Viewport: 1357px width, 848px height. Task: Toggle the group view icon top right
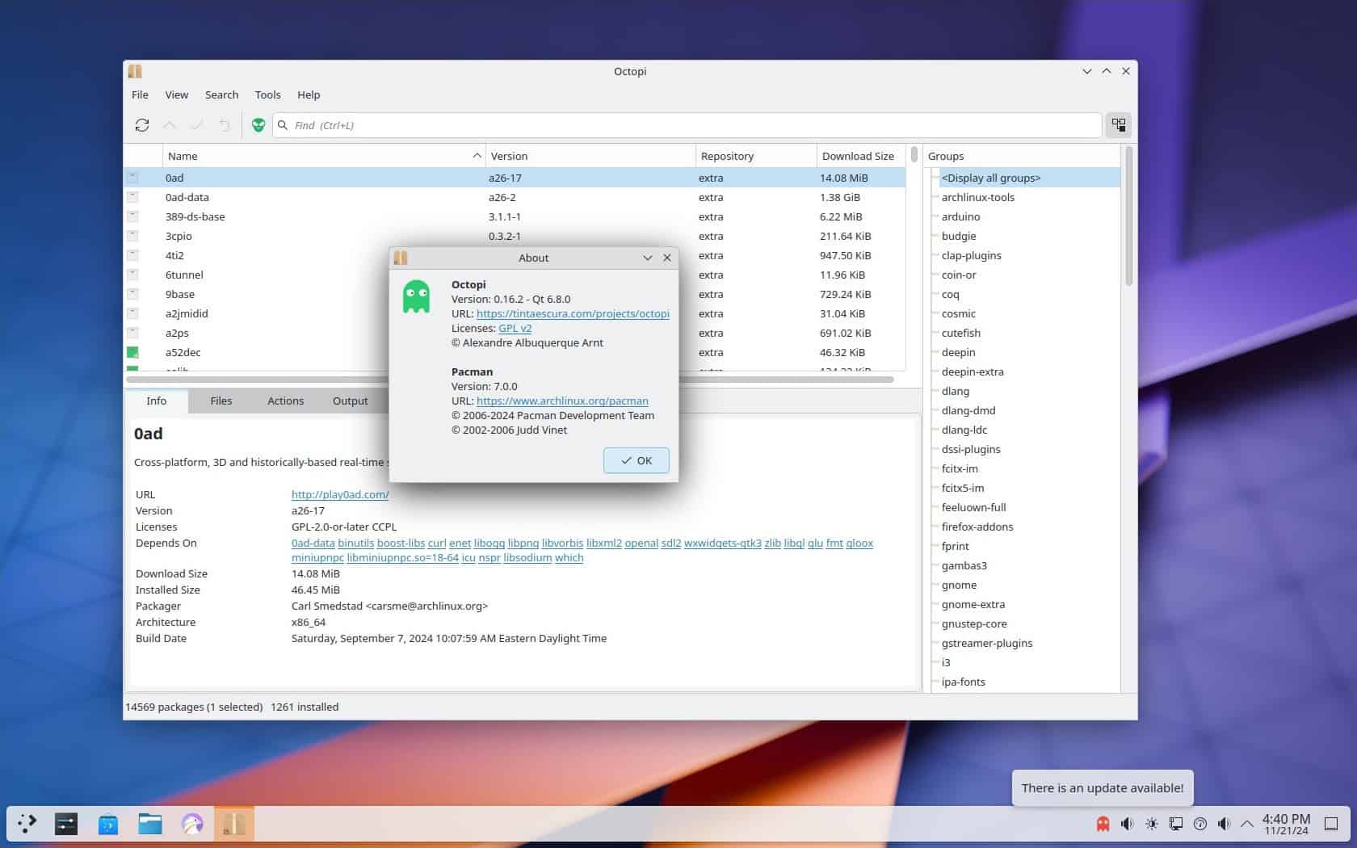coord(1118,125)
